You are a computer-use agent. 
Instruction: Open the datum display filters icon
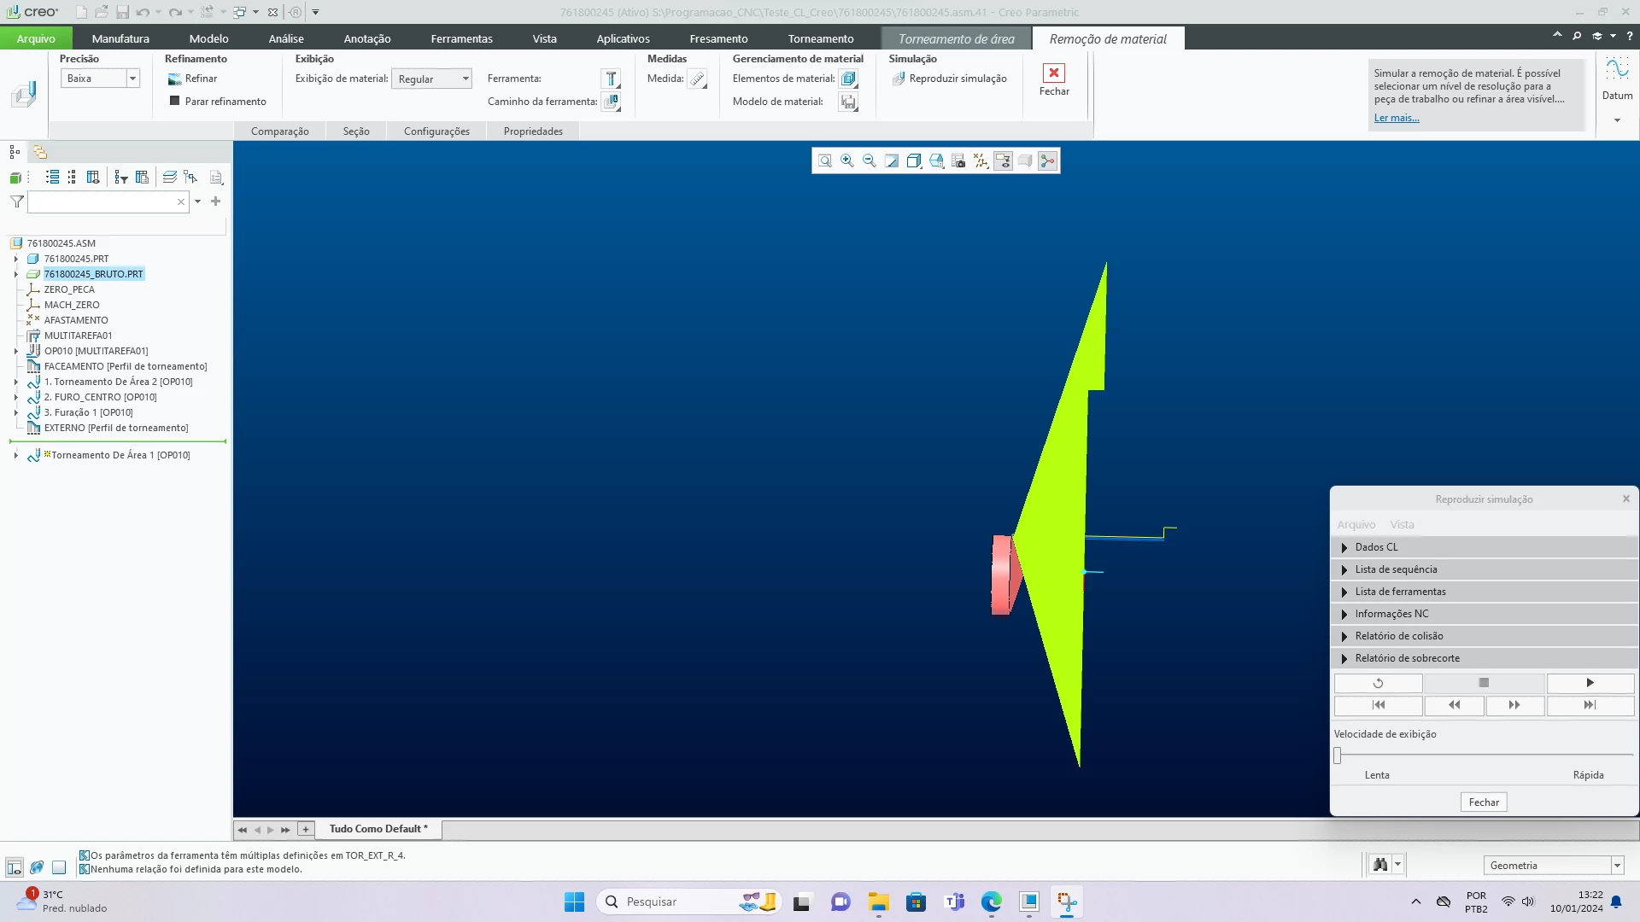coord(981,160)
